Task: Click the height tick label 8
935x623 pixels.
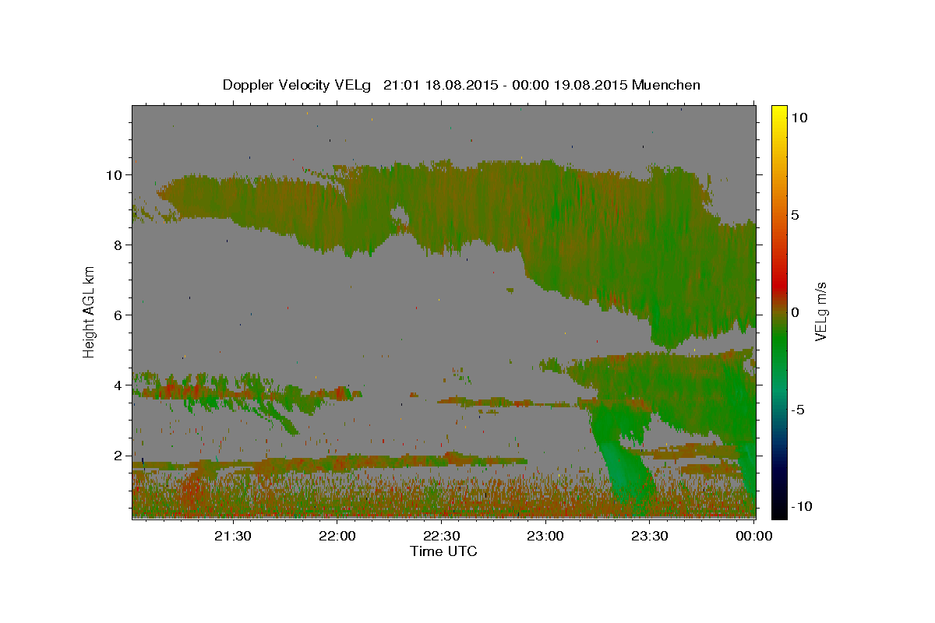Action: (x=118, y=245)
